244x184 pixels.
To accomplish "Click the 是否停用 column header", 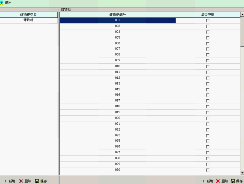I will pyautogui.click(x=208, y=15).
